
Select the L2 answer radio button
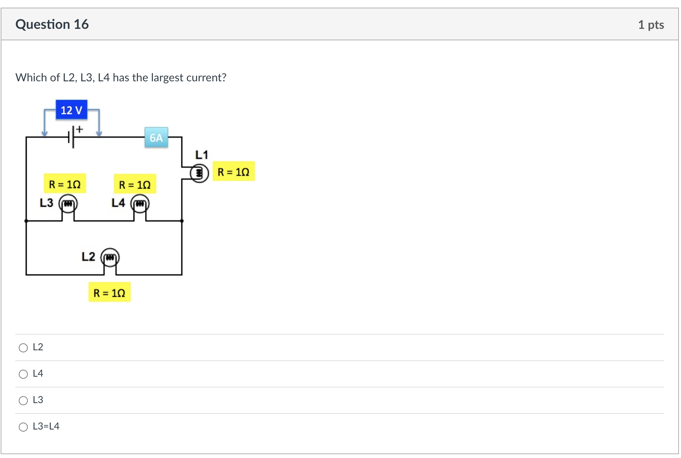pyautogui.click(x=23, y=347)
